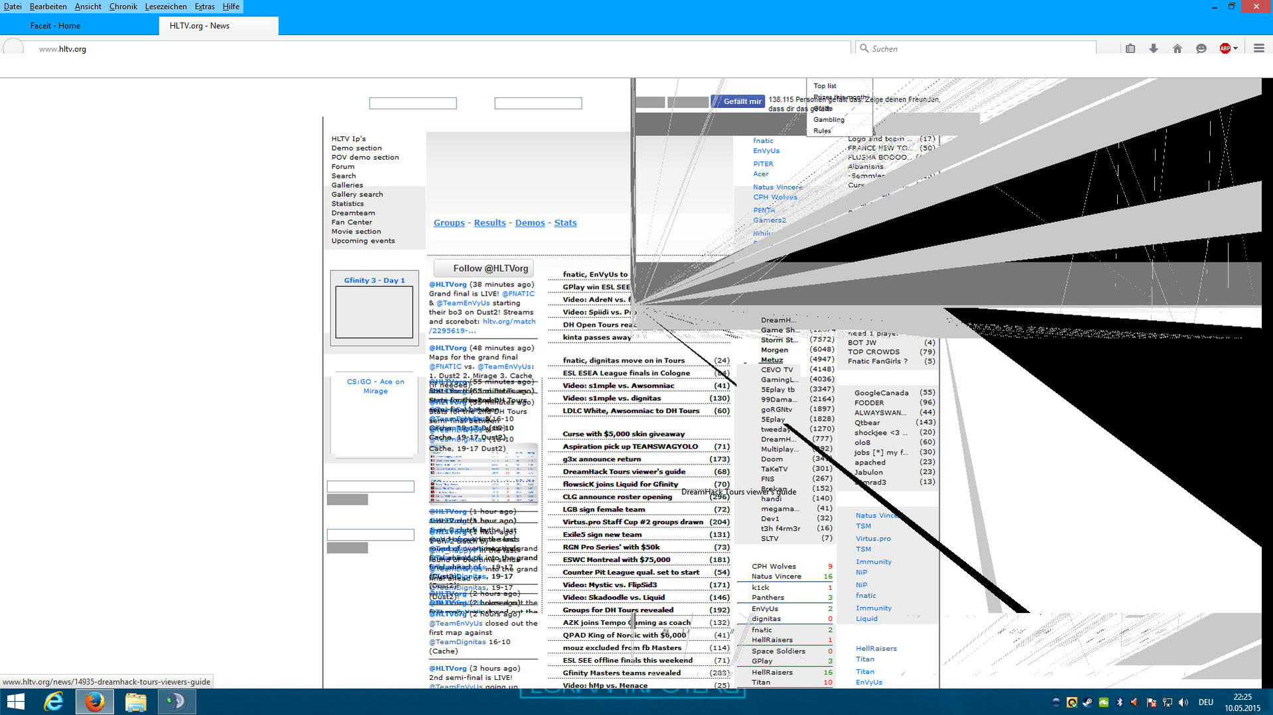The image size is (1273, 715).
Task: Open the kinta passes away news item
Action: point(597,337)
